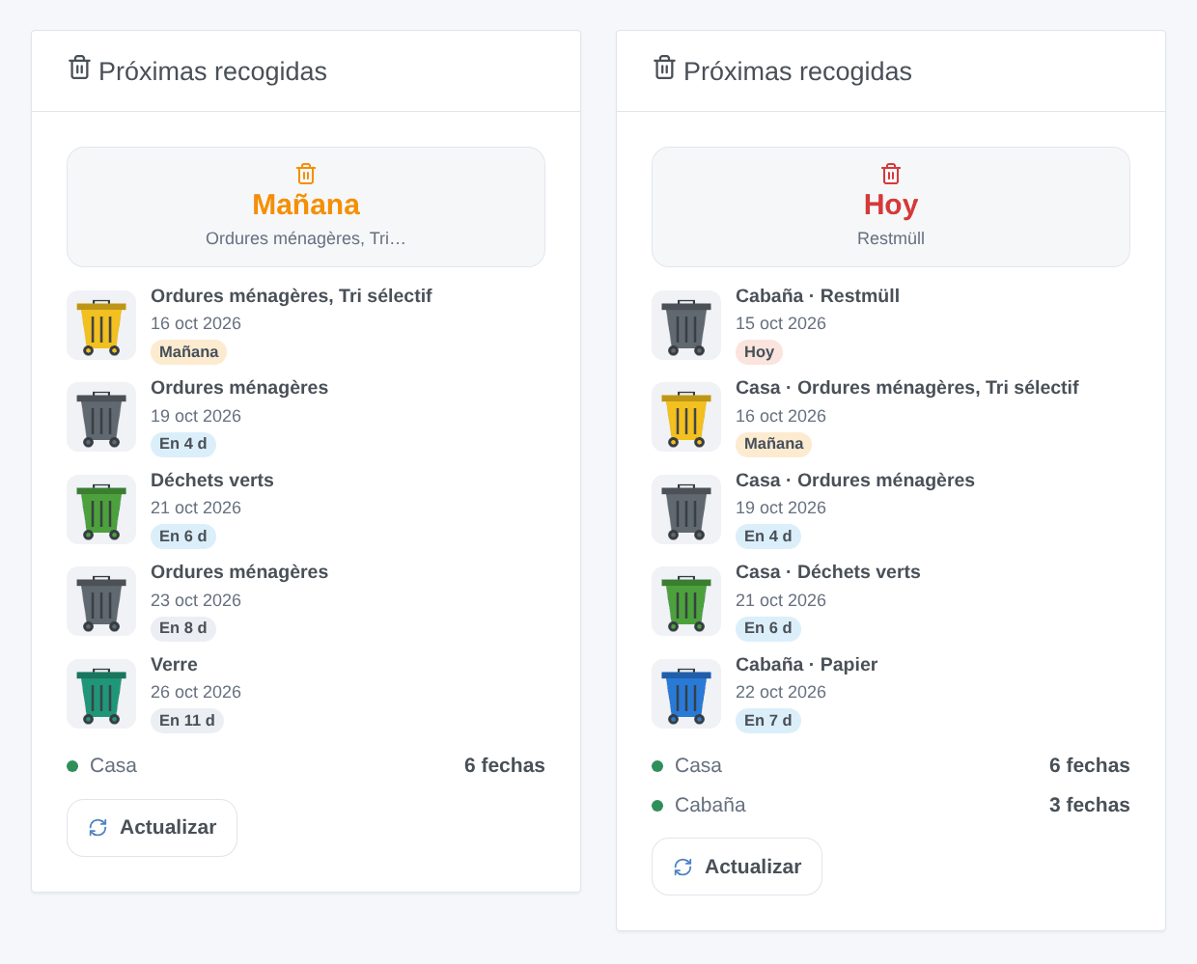
Task: Click the Actualizar button in the left card
Action: [x=152, y=828]
